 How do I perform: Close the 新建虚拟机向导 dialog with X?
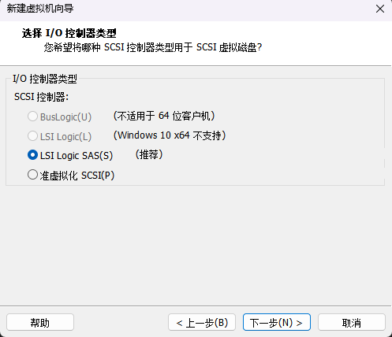click(380, 9)
